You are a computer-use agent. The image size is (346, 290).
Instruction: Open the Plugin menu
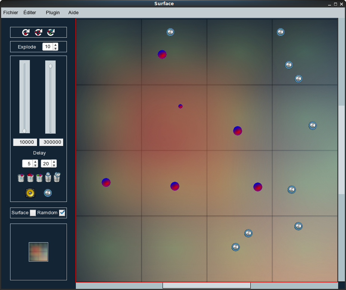(53, 12)
